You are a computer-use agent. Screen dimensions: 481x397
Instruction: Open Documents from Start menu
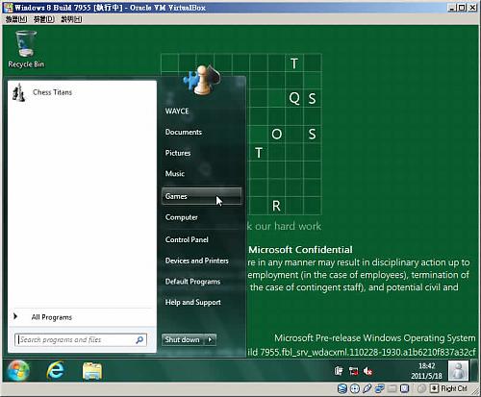[x=184, y=132]
